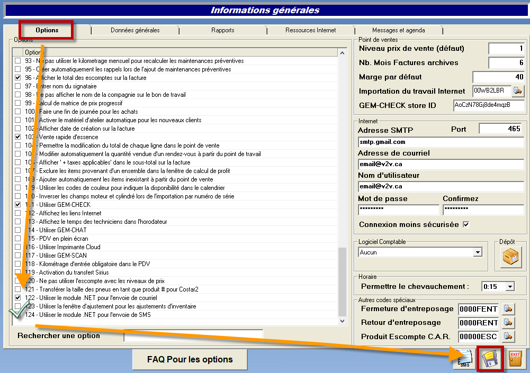Image resolution: width=530 pixels, height=373 pixels.
Task: Click lookup icon beside Retour d'entreposage
Action: coord(508,323)
